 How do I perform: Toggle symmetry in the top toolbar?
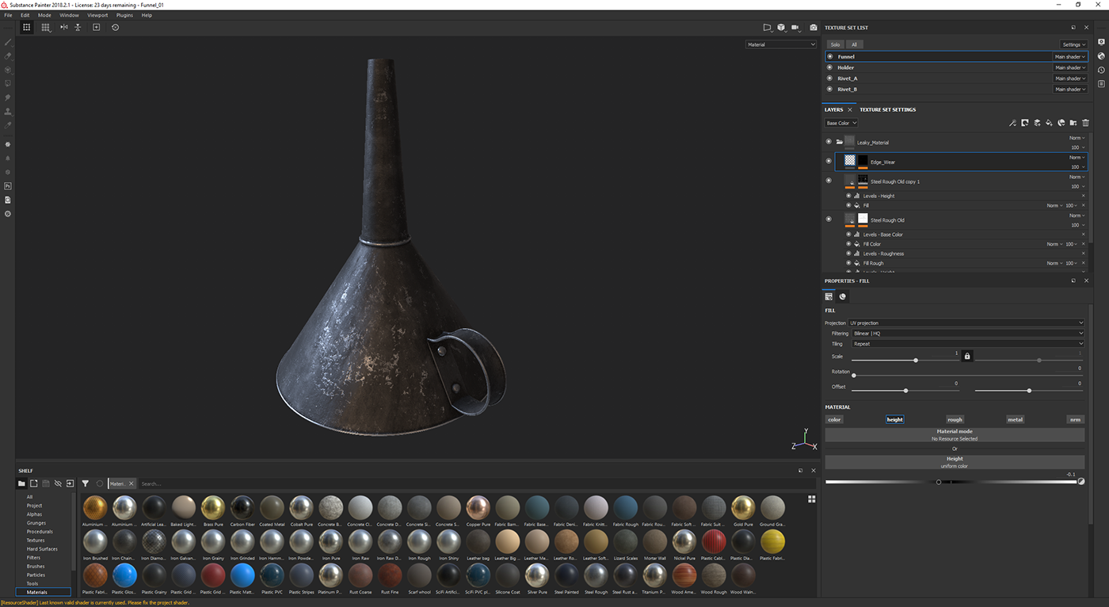(x=64, y=27)
